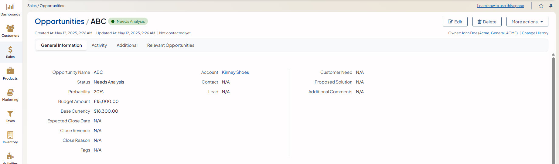Click the Taxes funnel icon
Viewport: 559px width, 164px height.
10,114
